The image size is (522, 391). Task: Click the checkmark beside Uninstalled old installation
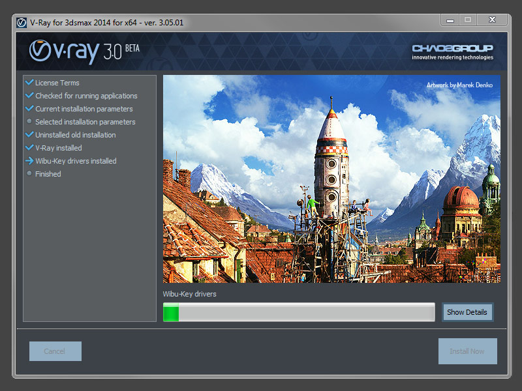click(29, 134)
